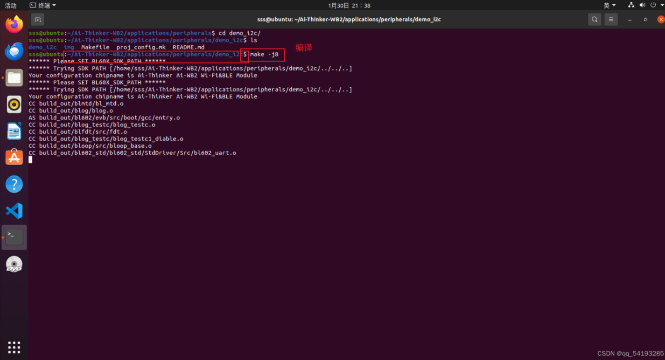Minimize the terminal window

coord(630,20)
